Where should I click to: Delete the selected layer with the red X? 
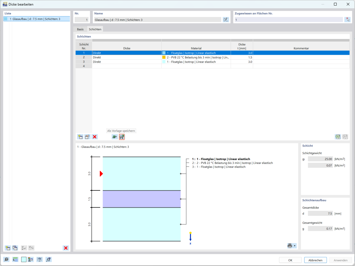pyautogui.click(x=95, y=137)
